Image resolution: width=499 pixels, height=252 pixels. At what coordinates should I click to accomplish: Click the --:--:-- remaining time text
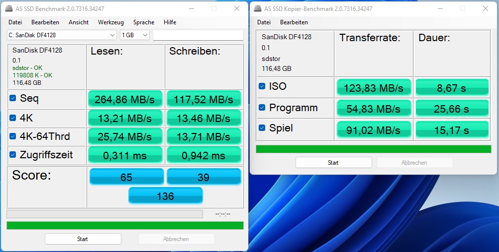[223, 214]
